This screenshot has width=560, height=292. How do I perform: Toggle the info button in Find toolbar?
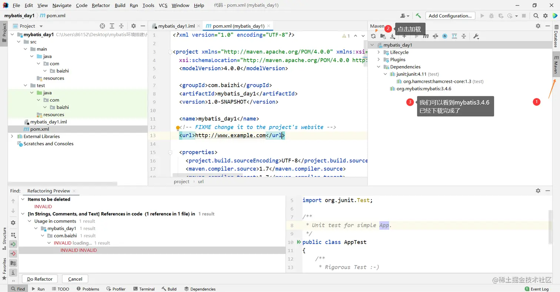[13, 273]
